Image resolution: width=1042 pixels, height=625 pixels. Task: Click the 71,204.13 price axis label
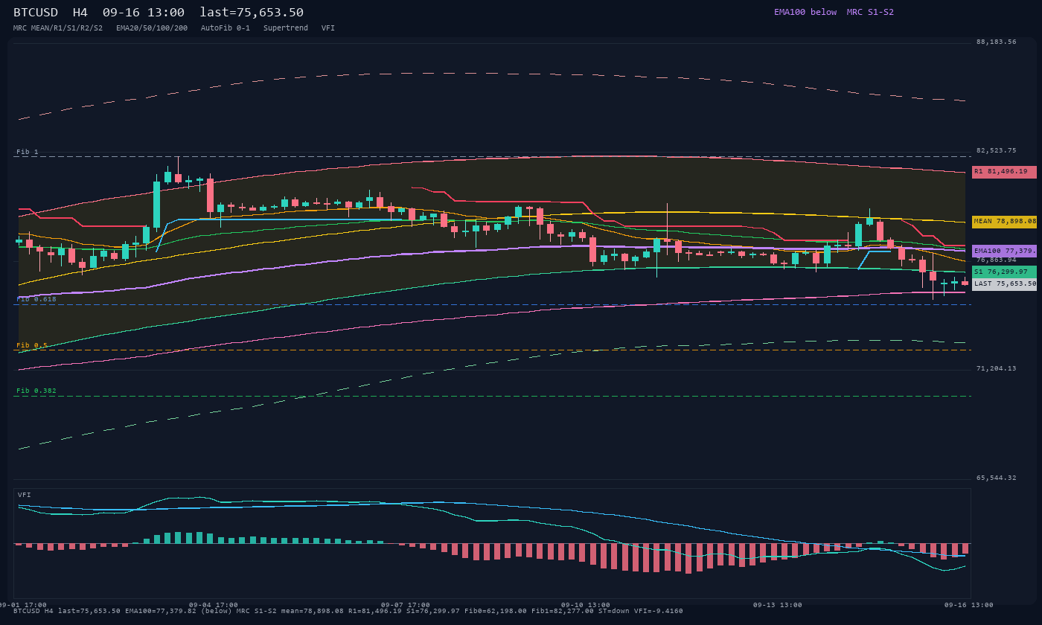coord(996,368)
